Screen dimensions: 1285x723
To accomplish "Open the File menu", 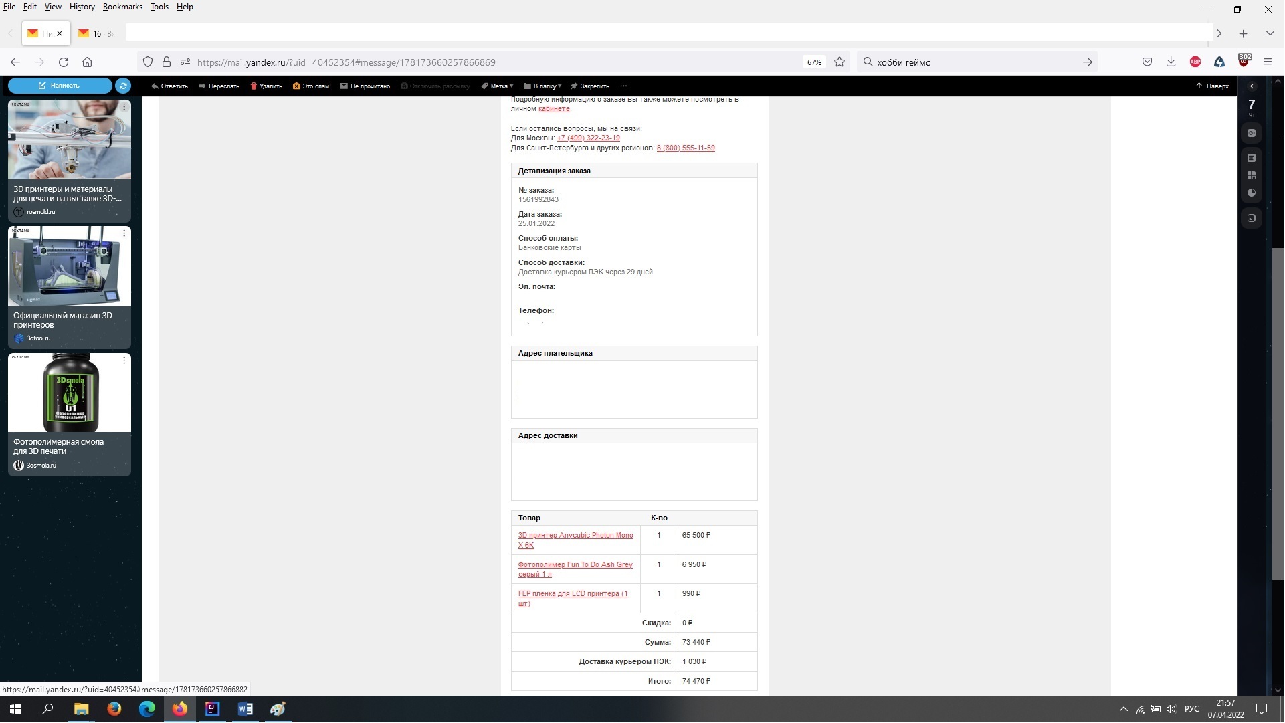I will (x=9, y=7).
